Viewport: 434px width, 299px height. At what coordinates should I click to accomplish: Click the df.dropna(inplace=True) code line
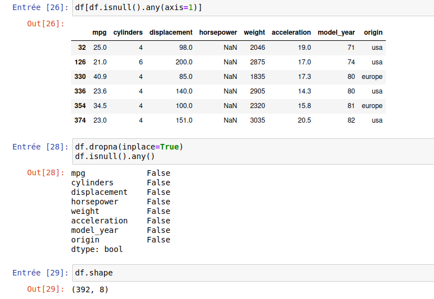tap(129, 147)
